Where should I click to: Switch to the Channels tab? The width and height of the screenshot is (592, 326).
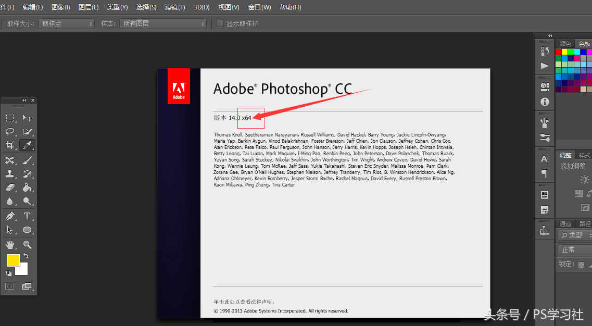pos(565,223)
